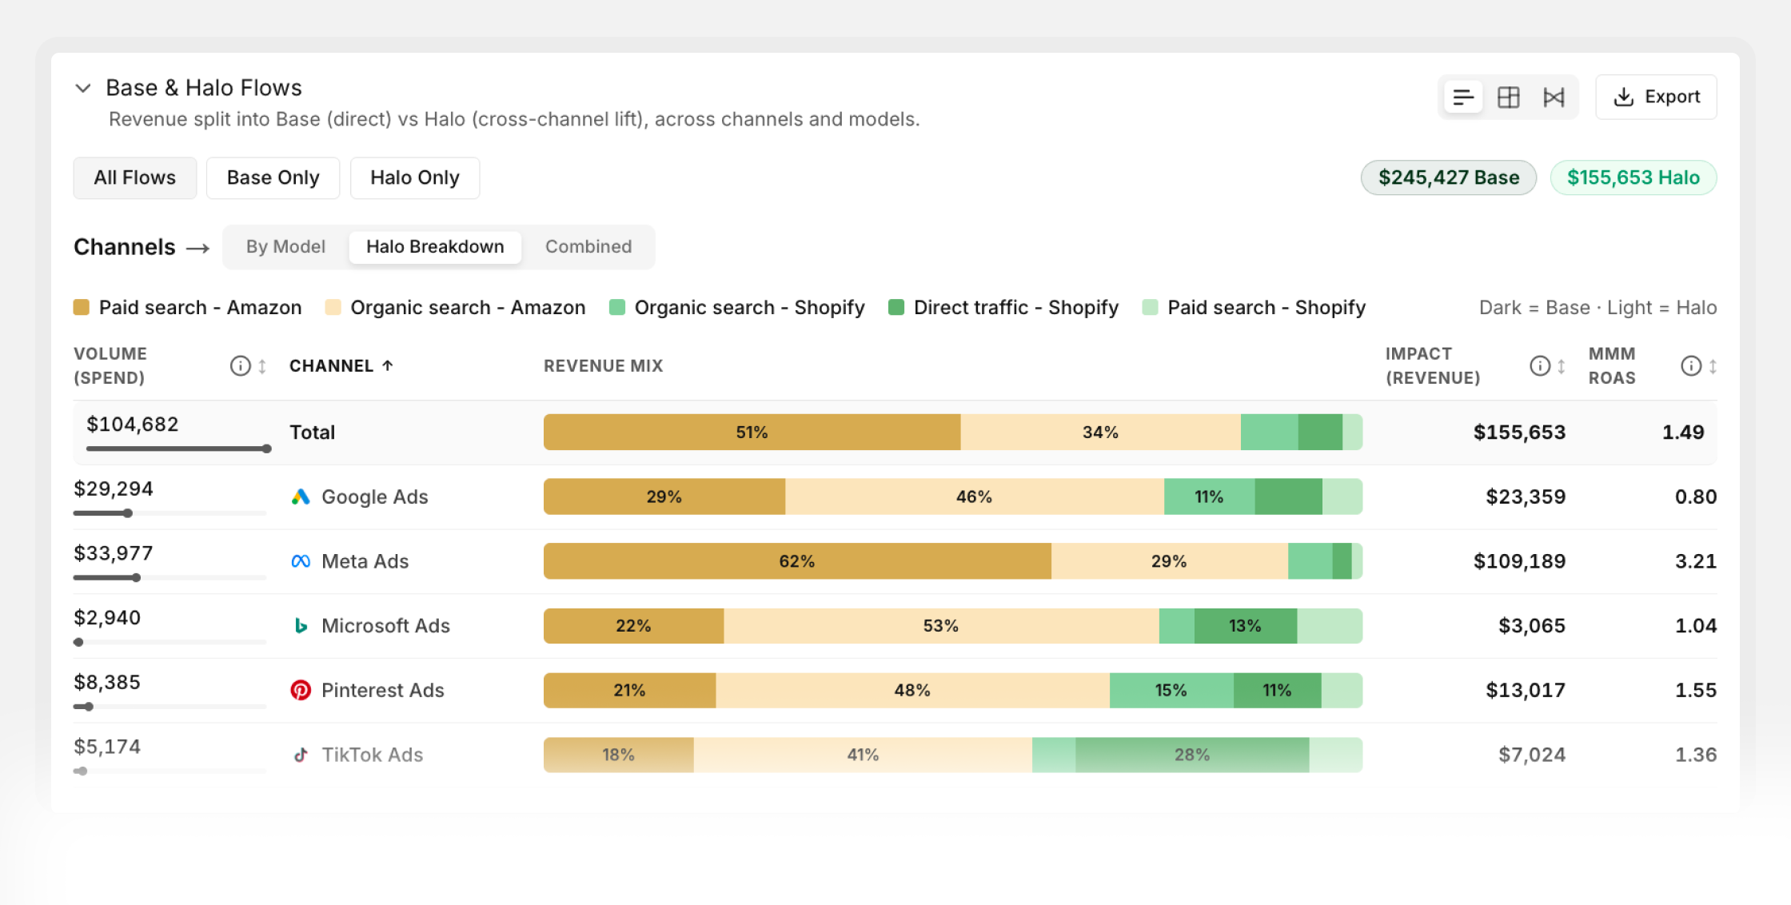Click the Meta Ads spend slider handle
This screenshot has height=905, width=1791.
click(x=137, y=578)
